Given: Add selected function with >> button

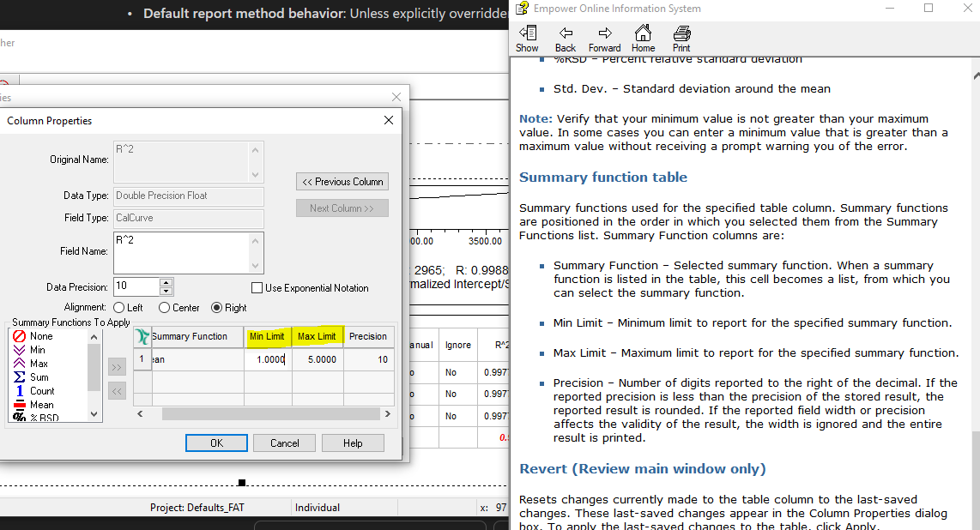Looking at the screenshot, I should pyautogui.click(x=117, y=367).
